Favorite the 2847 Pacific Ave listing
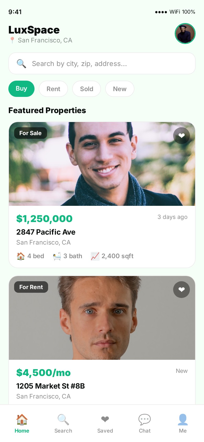Screen dimensions: 204x442 pyautogui.click(x=182, y=136)
